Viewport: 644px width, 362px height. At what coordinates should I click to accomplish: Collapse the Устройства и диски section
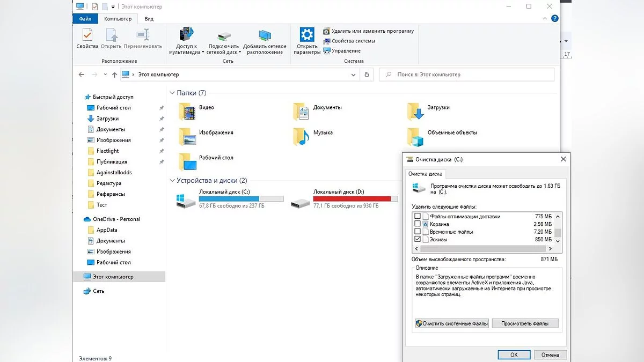click(x=172, y=181)
